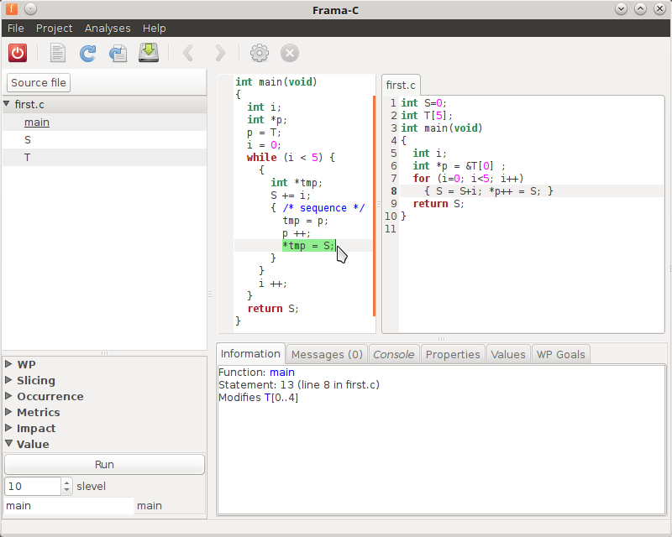Image resolution: width=672 pixels, height=537 pixels.
Task: Click the Forward navigation arrow
Action: pos(219,53)
